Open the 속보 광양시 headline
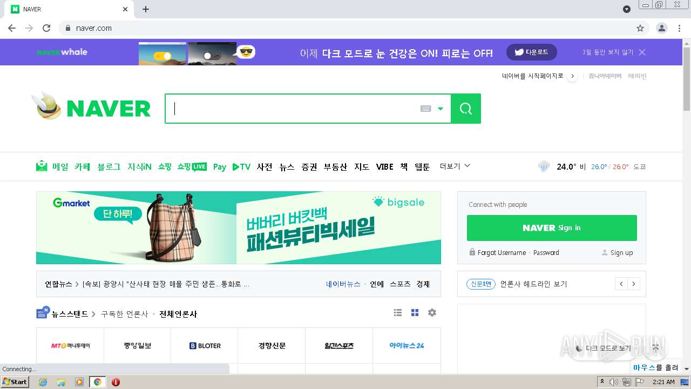691x389 pixels. 166,284
